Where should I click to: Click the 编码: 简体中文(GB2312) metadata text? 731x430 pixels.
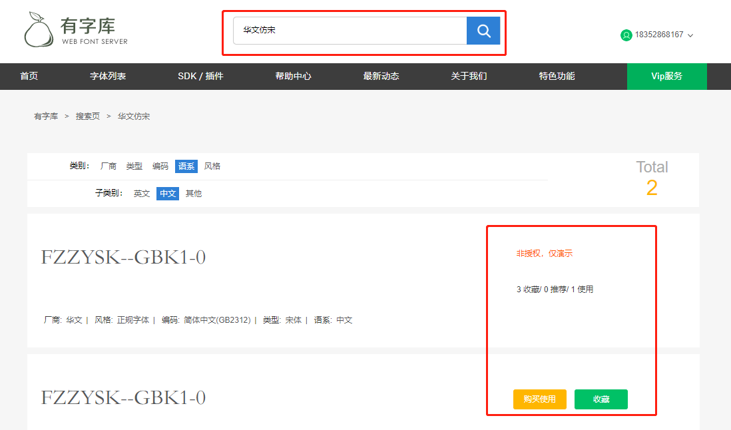pyautogui.click(x=206, y=320)
